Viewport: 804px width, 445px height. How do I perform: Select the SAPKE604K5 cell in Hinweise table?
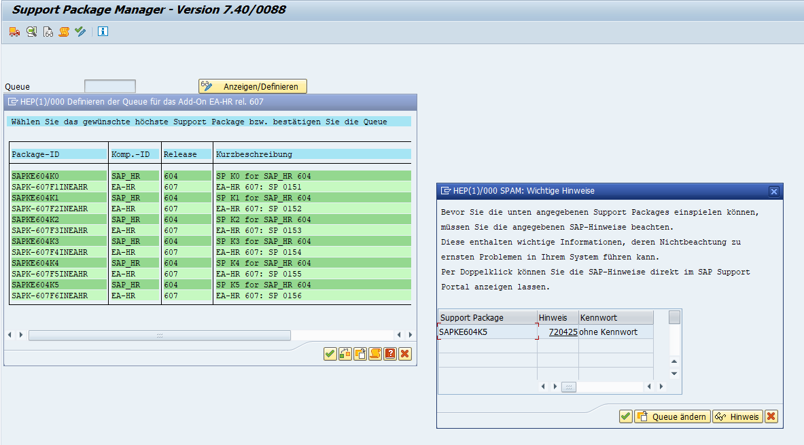pyautogui.click(x=487, y=332)
